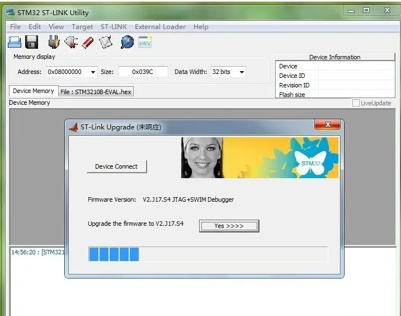Open the File menu

pyautogui.click(x=15, y=27)
